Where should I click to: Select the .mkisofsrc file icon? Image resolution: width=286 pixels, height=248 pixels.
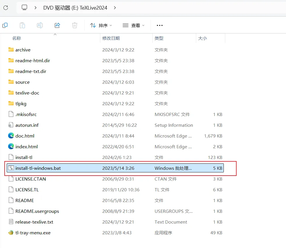(11, 114)
